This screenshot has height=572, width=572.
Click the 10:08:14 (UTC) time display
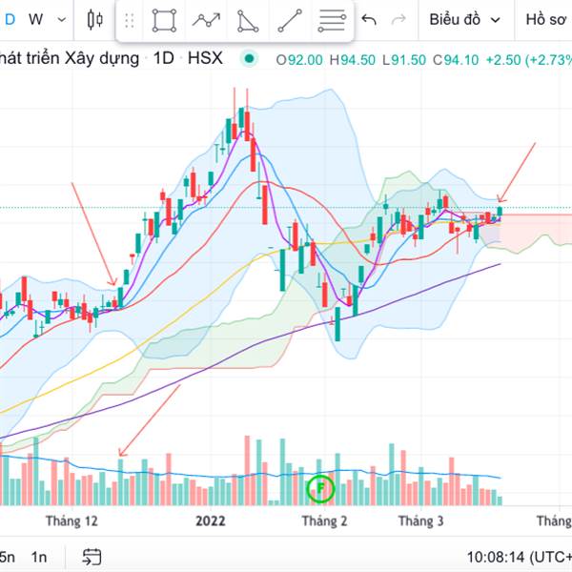520,558
